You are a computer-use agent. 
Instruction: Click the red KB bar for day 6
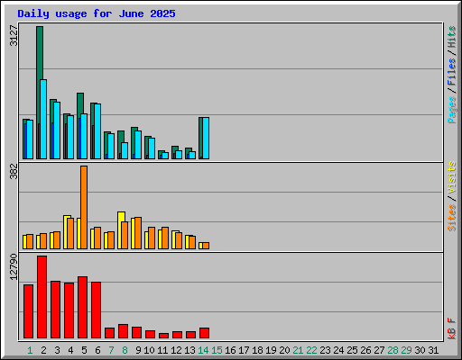(96, 310)
